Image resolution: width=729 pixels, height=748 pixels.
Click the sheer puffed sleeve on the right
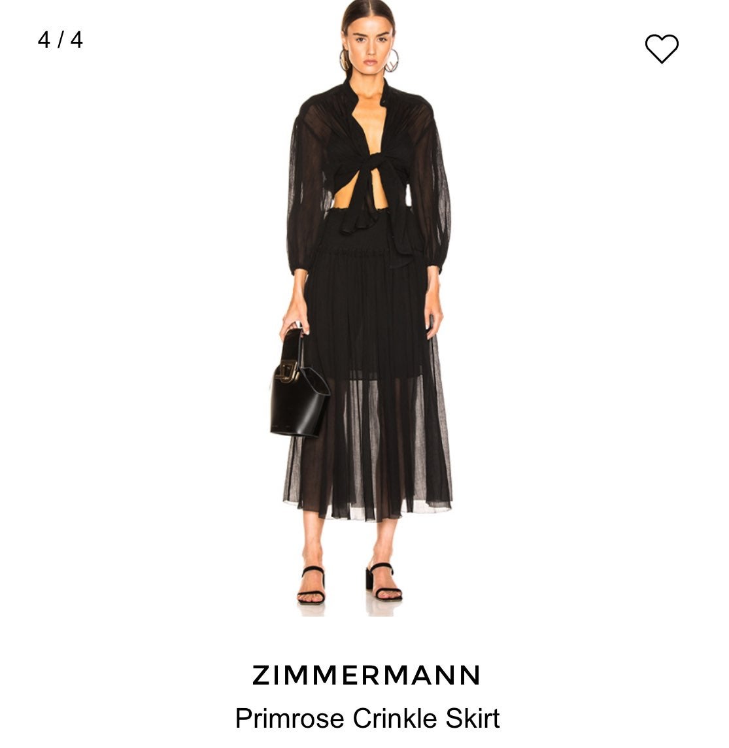tap(432, 191)
